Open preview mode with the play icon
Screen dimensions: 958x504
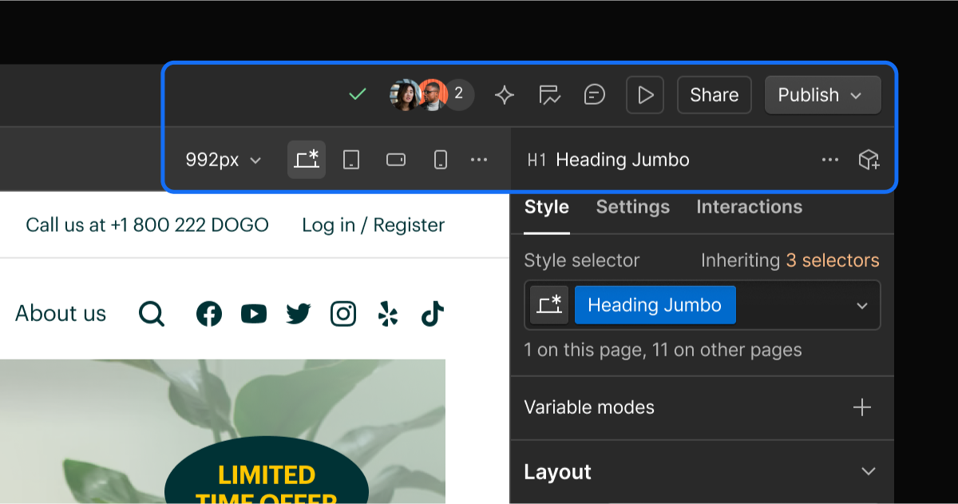click(x=644, y=94)
